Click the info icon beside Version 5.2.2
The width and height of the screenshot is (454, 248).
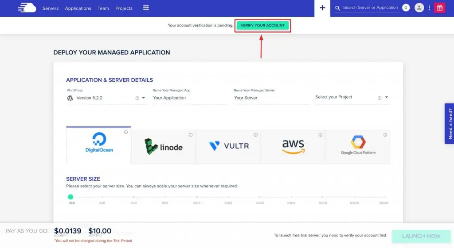pos(137,98)
